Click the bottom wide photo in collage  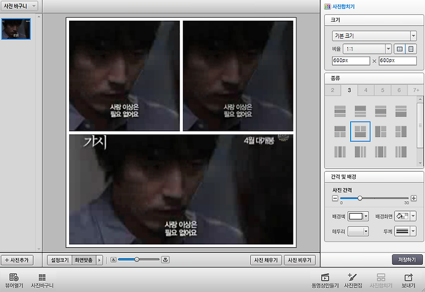[181, 189]
